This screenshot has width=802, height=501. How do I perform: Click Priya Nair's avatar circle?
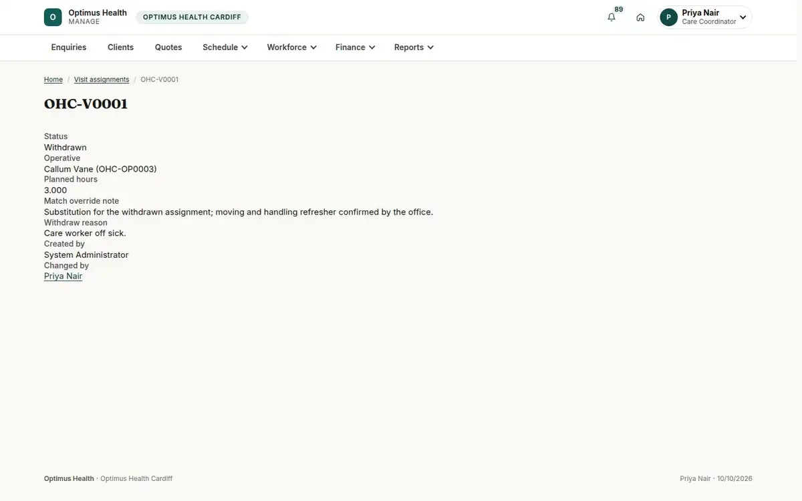[x=668, y=17]
